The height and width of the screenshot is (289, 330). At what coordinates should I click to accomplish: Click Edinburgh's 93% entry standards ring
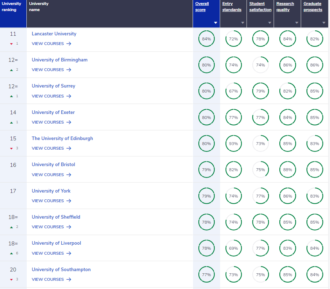pyautogui.click(x=233, y=144)
